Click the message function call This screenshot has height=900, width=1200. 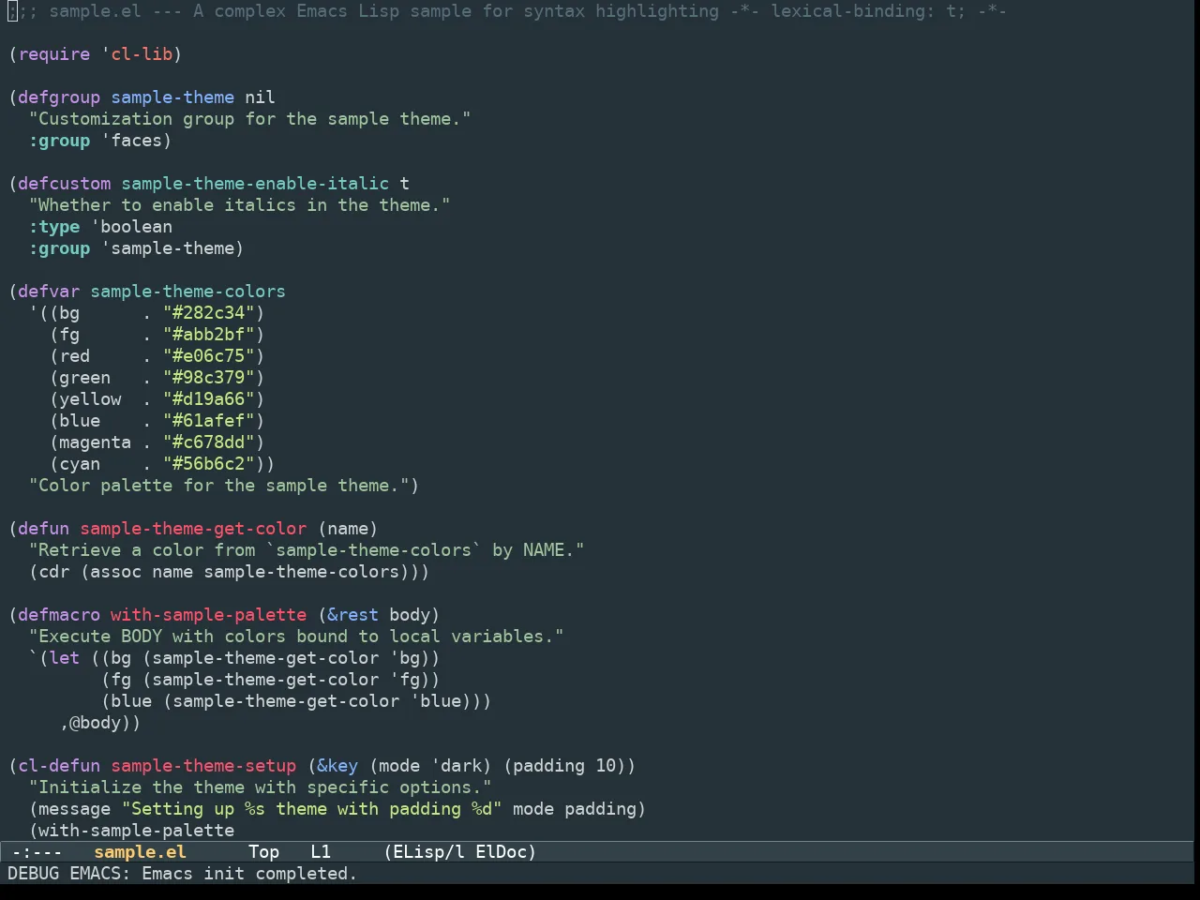coord(75,809)
